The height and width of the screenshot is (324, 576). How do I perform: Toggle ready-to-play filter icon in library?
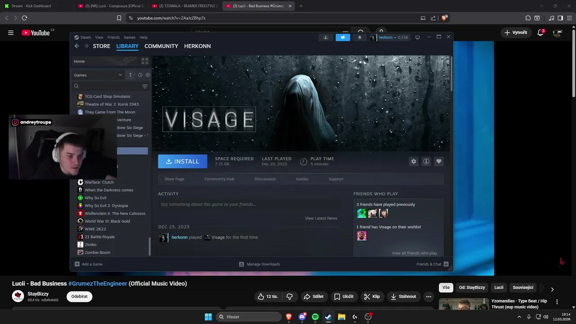pyautogui.click(x=148, y=75)
